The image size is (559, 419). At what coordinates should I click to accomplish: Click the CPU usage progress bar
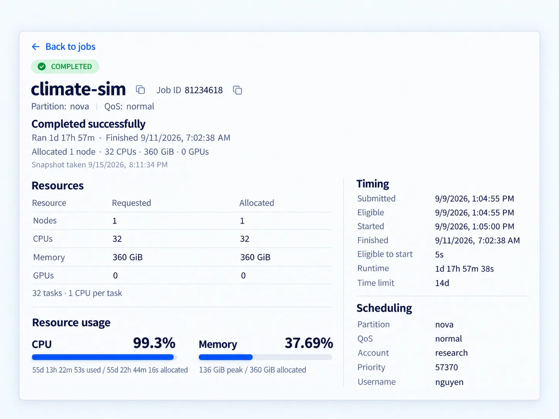click(x=105, y=357)
